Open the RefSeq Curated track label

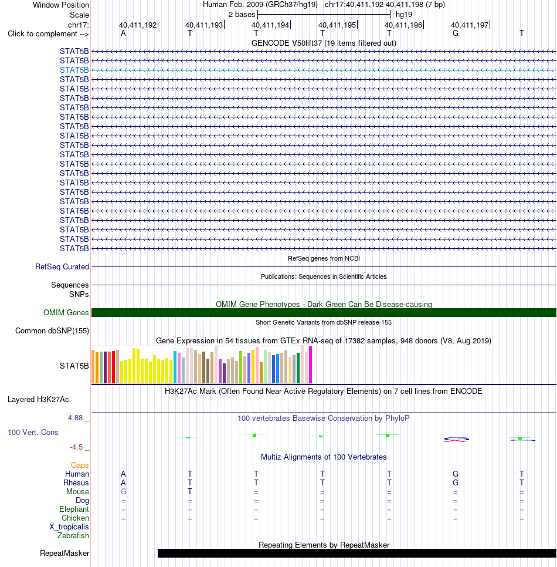[62, 266]
